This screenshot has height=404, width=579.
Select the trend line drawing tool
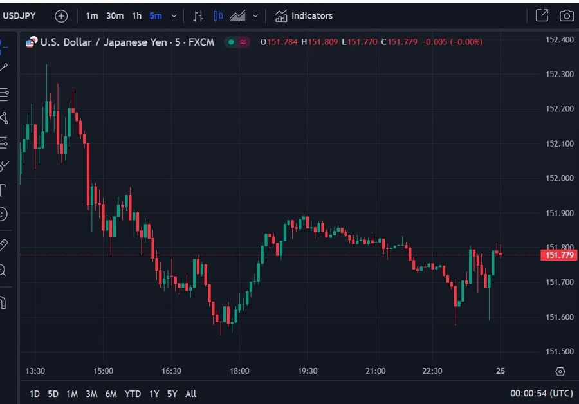pyautogui.click(x=4, y=68)
